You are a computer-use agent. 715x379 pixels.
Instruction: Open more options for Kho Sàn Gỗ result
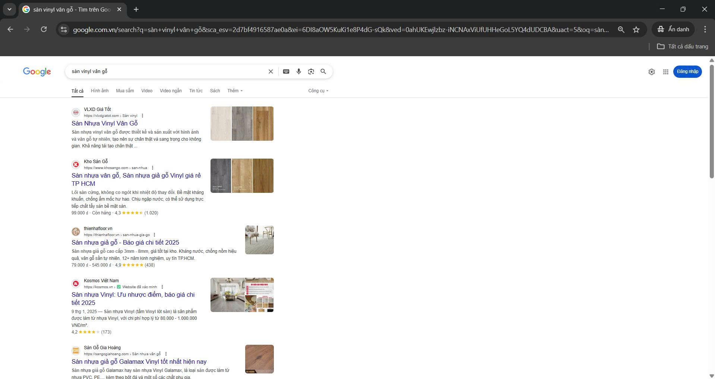click(x=152, y=168)
